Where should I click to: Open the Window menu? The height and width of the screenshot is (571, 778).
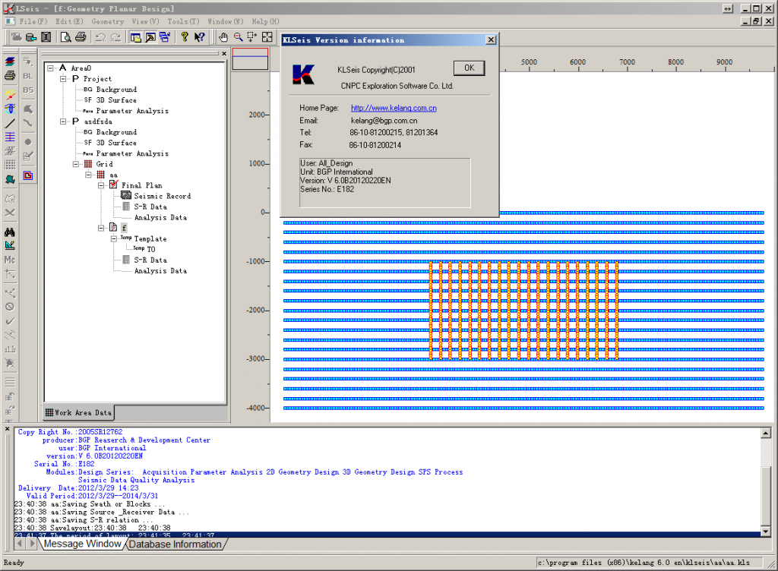click(x=225, y=21)
